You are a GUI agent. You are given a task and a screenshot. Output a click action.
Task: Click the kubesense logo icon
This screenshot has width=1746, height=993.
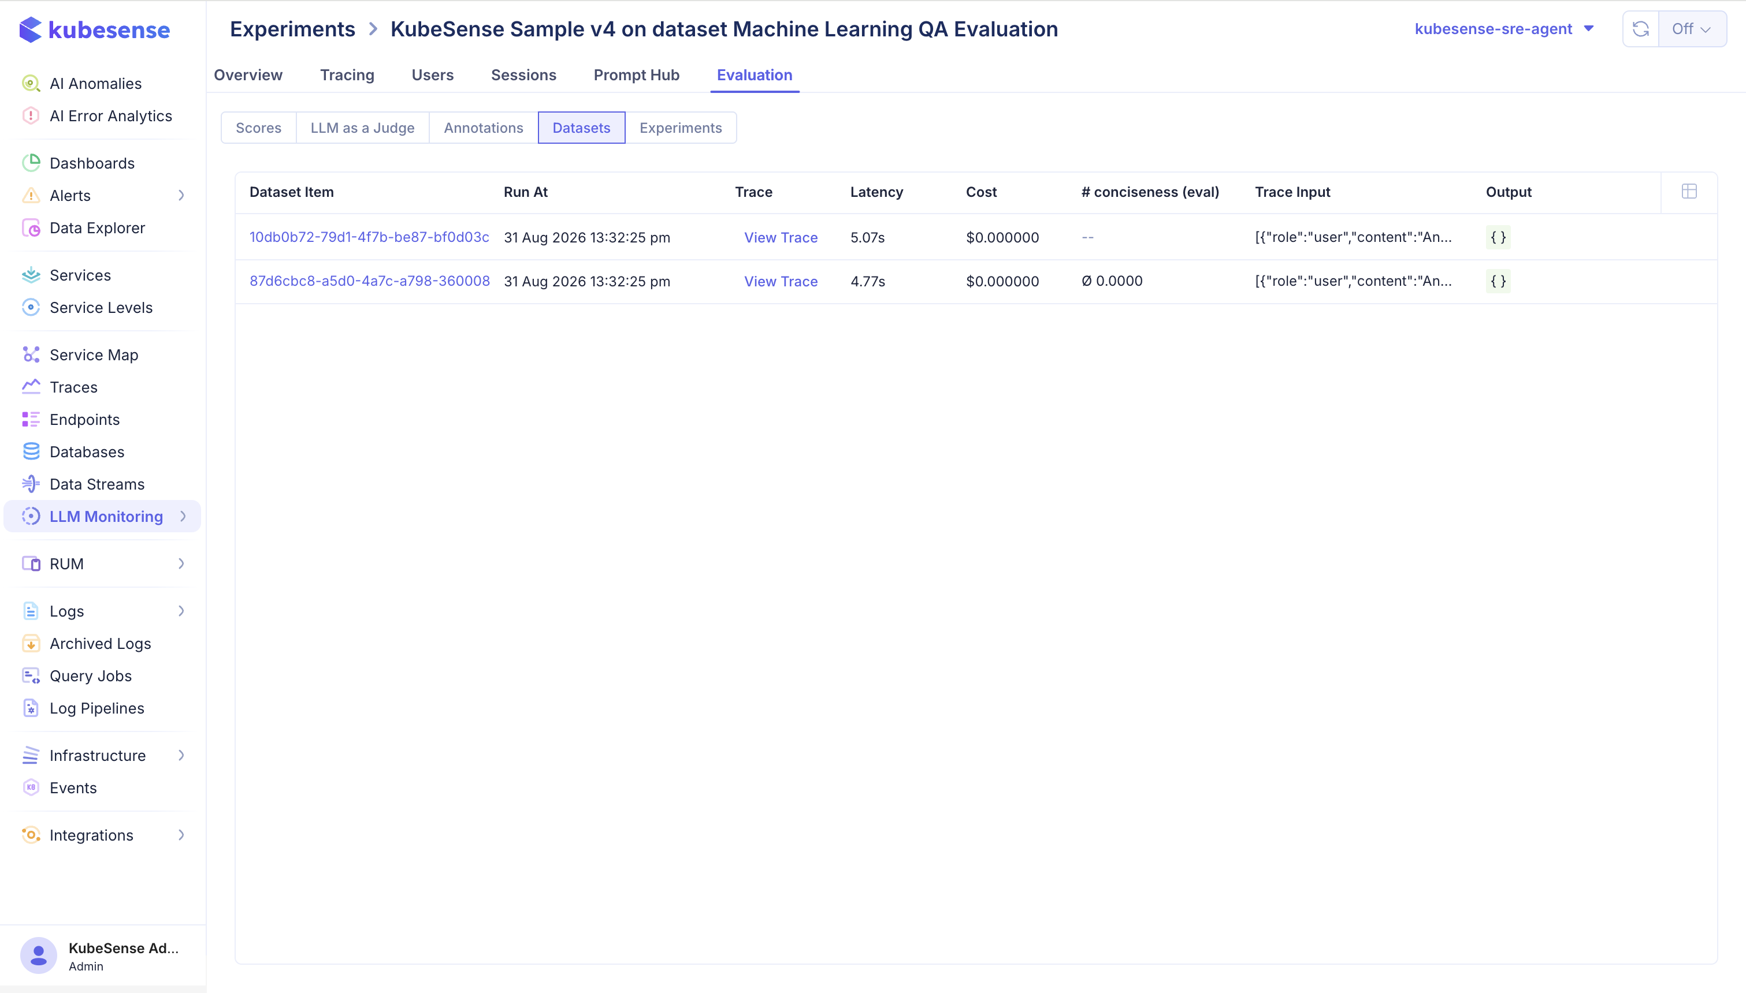coord(30,29)
